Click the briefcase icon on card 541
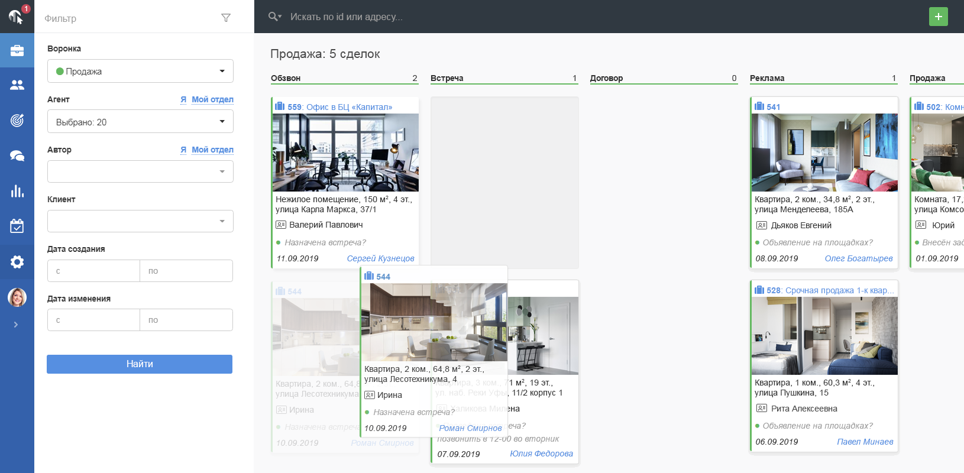The height and width of the screenshot is (473, 964). click(759, 106)
